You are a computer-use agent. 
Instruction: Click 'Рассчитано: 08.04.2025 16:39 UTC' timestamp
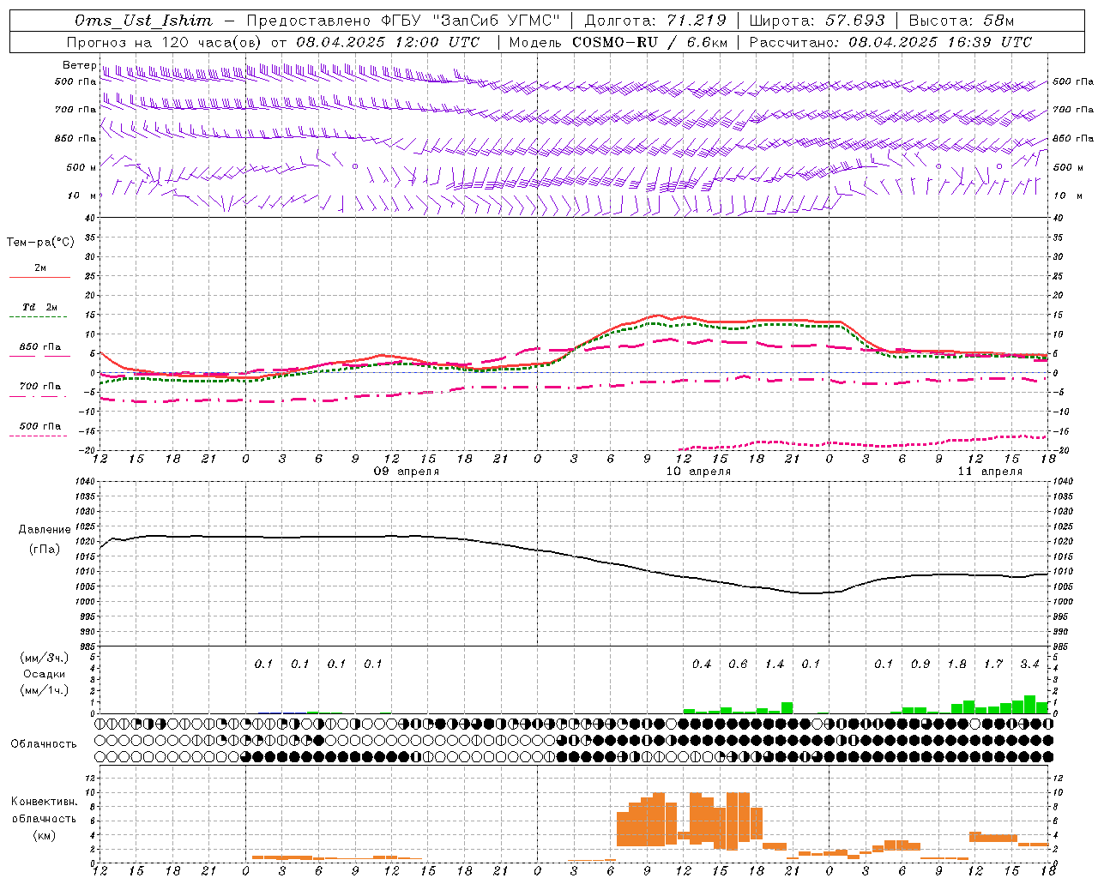[x=890, y=42]
